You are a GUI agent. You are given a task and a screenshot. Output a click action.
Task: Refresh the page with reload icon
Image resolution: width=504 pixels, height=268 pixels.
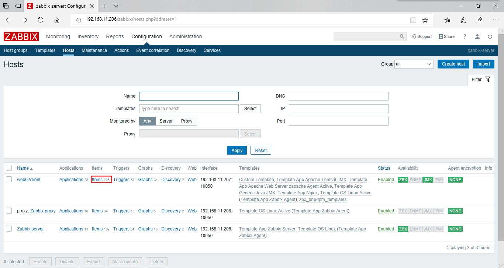coord(41,20)
